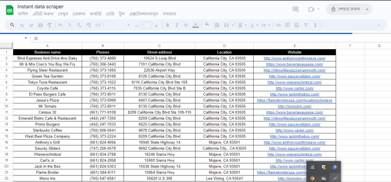
Task: Select row 12 header
Action: click(6, 118)
